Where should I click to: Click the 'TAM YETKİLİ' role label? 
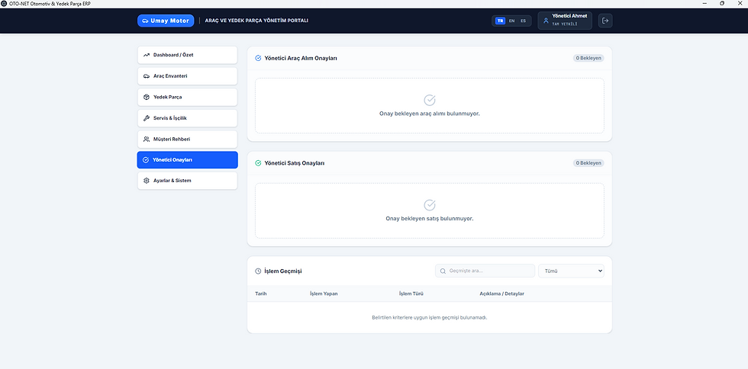pyautogui.click(x=564, y=24)
